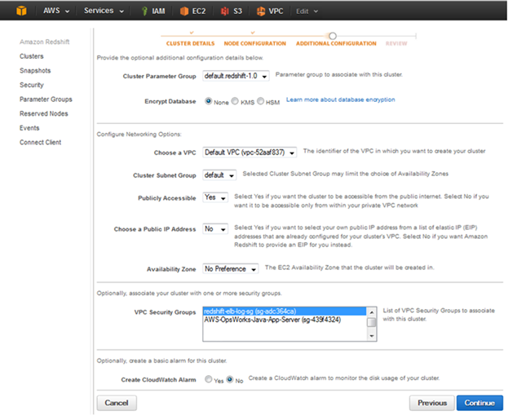Select None for Encrypt Database
The height and width of the screenshot is (415, 508).
208,101
